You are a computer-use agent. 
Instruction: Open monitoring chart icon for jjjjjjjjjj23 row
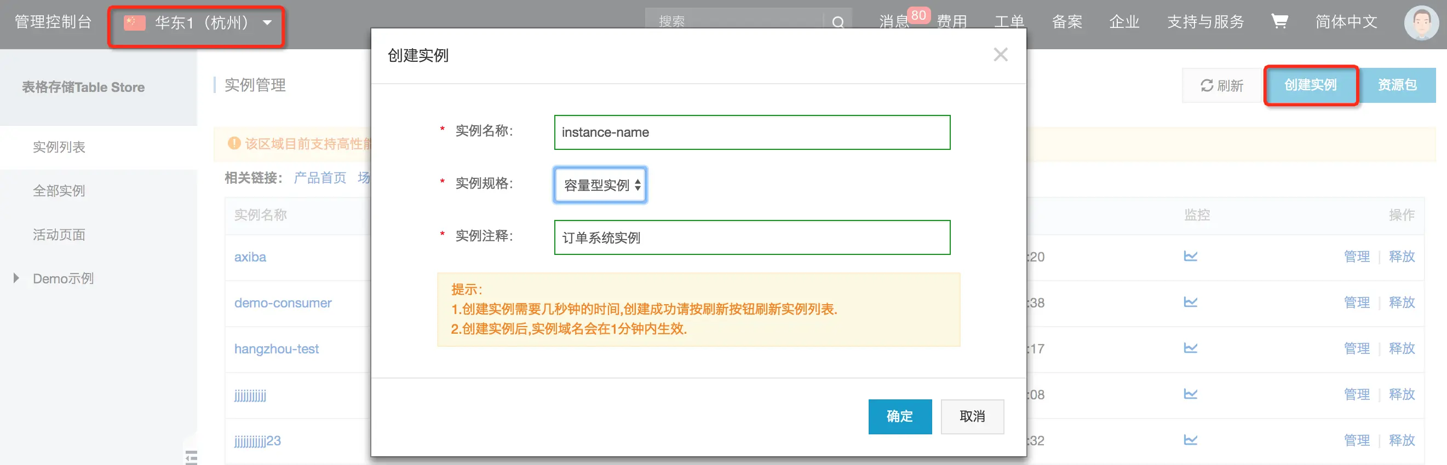pos(1190,440)
